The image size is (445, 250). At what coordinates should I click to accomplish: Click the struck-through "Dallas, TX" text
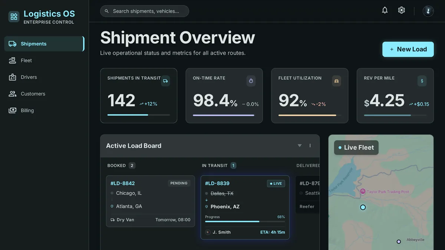pos(222,193)
